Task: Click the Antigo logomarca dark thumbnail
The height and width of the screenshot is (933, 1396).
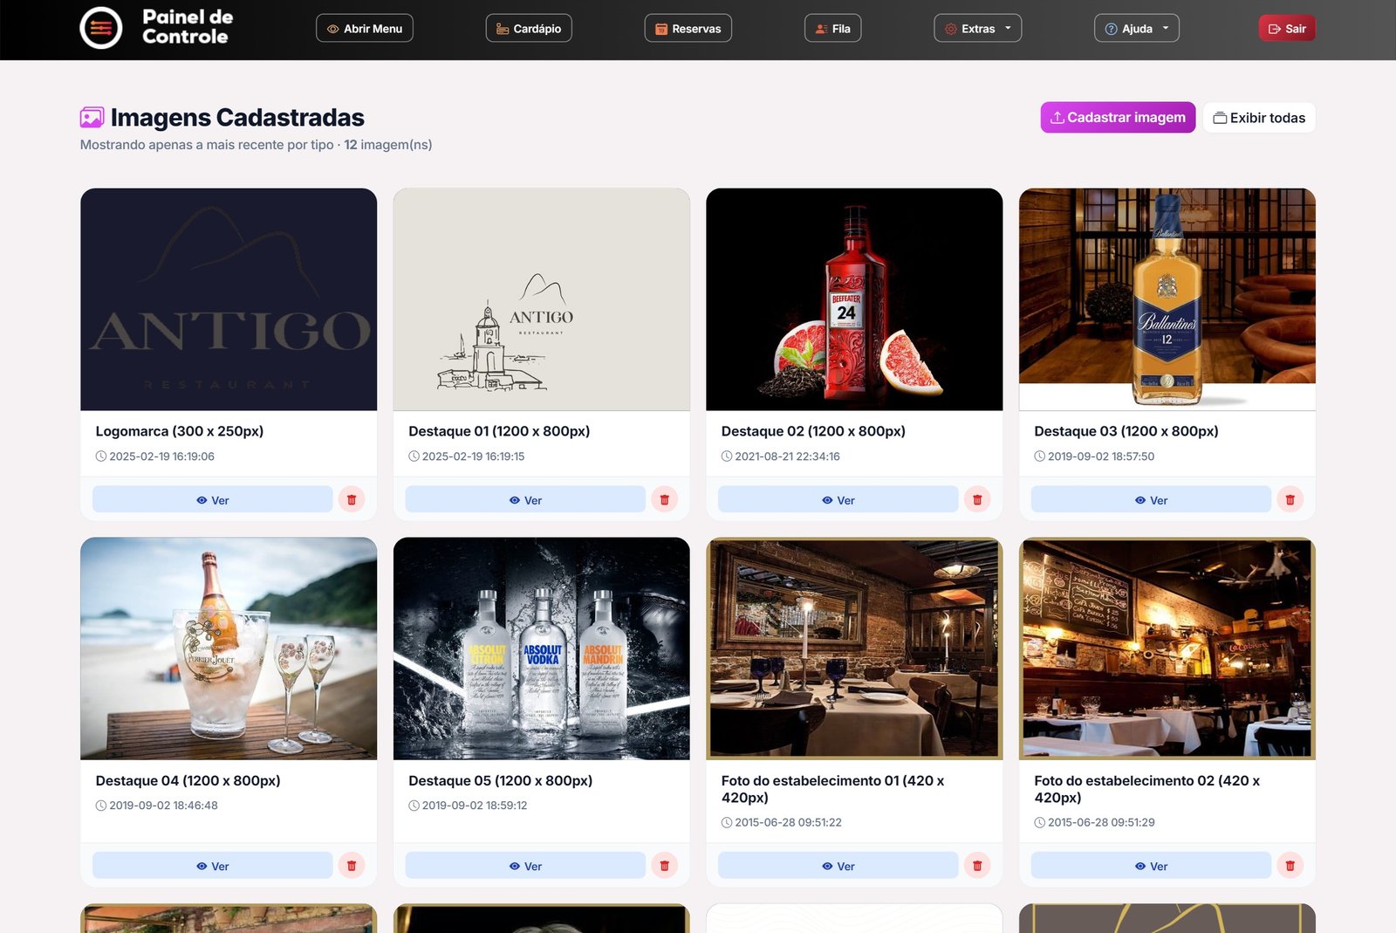Action: point(229,299)
